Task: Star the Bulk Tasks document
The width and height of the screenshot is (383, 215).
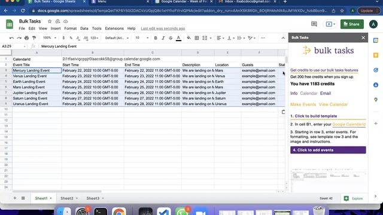Action: [50, 21]
